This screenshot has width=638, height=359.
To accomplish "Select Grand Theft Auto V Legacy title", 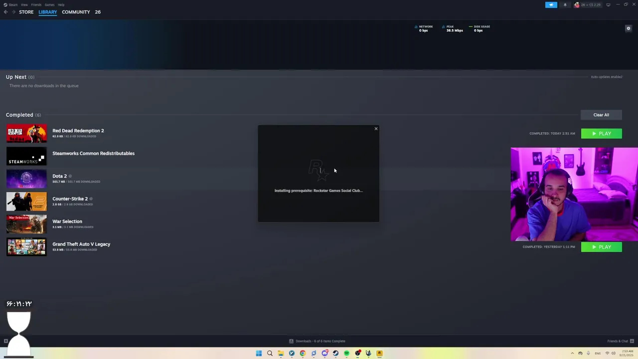I will tap(81, 244).
